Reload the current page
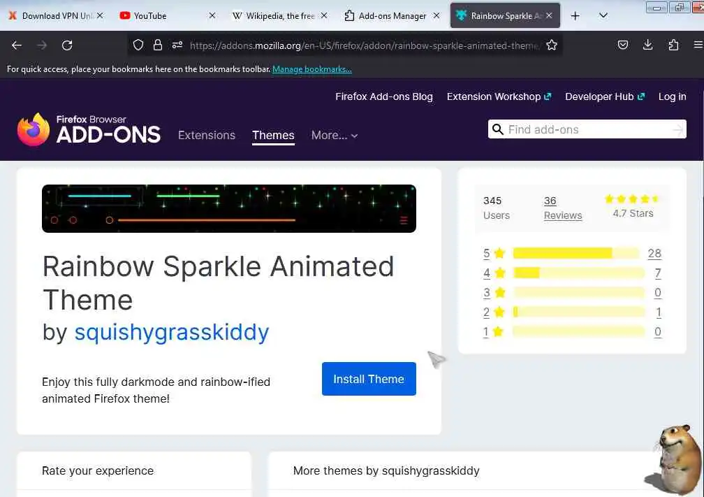Screen dimensions: 704x497 click(x=67, y=45)
